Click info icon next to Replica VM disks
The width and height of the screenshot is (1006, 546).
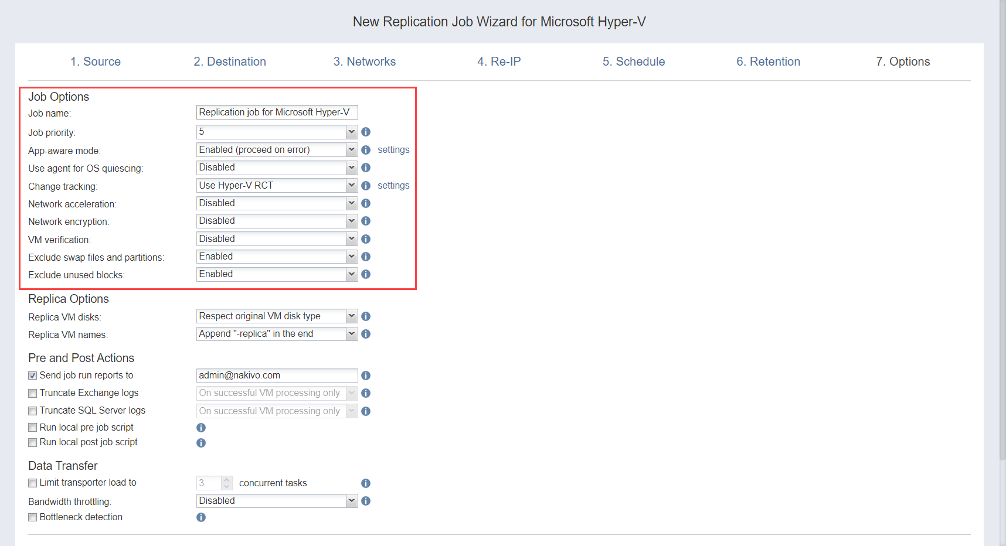point(366,316)
